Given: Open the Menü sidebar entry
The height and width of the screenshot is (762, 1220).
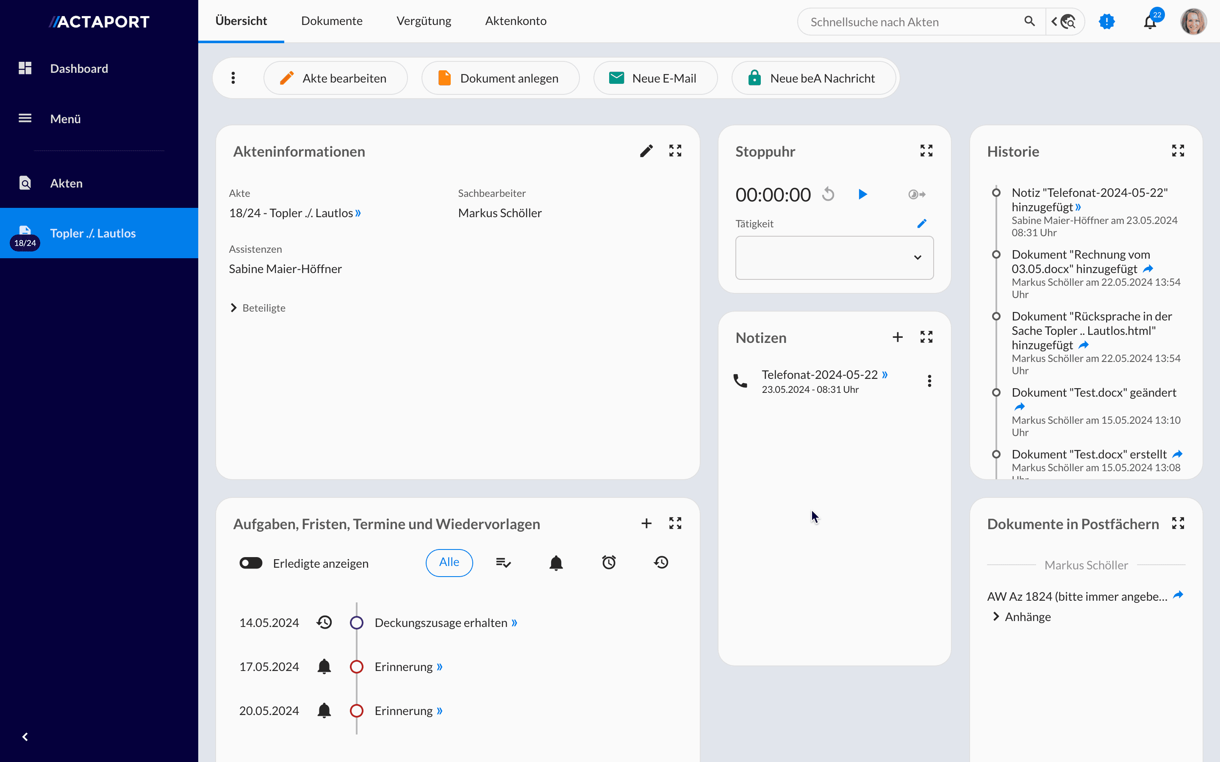Looking at the screenshot, I should (99, 119).
